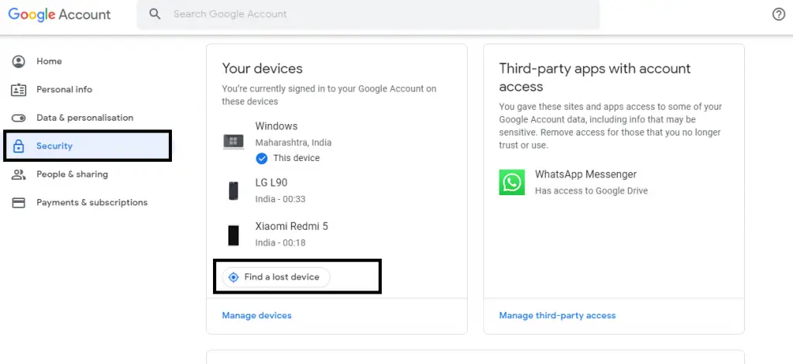
Task: Click Find a lost device button
Action: [x=276, y=277]
